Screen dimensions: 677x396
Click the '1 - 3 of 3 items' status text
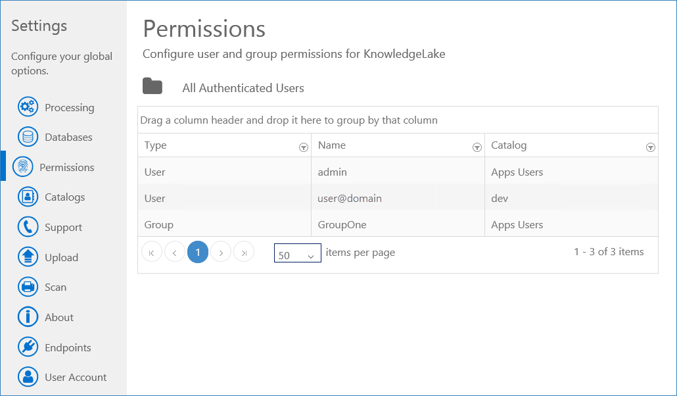[x=609, y=251]
